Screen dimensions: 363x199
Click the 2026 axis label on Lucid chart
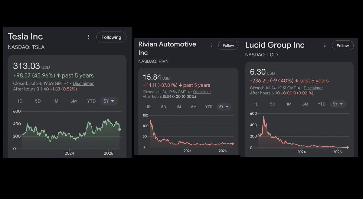(337, 152)
